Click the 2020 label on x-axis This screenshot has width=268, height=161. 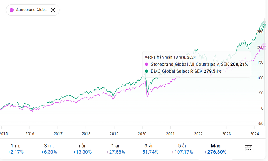coord(142,133)
